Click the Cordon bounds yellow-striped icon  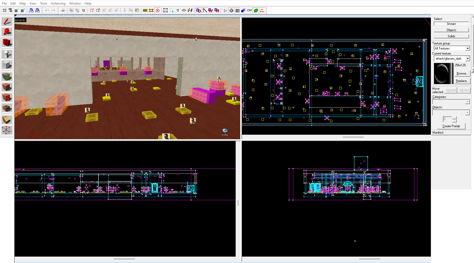tap(145, 10)
